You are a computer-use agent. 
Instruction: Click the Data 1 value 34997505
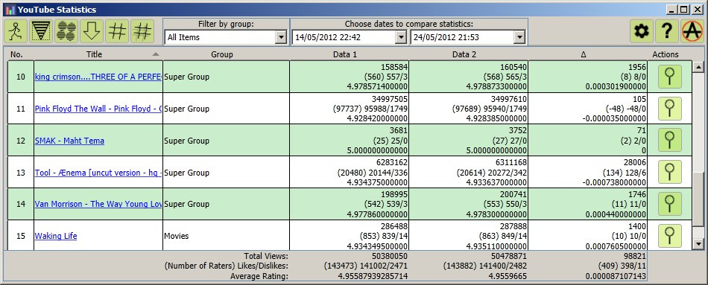[x=389, y=99]
